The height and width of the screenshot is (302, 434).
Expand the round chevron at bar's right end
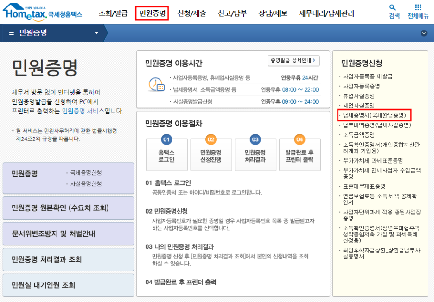click(424, 33)
